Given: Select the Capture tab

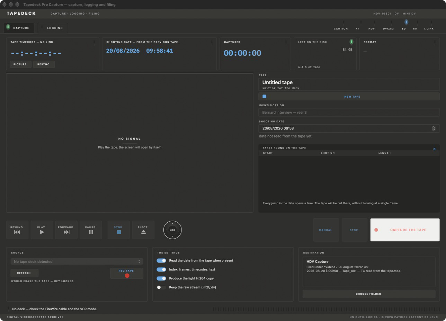Looking at the screenshot, I should (19, 28).
